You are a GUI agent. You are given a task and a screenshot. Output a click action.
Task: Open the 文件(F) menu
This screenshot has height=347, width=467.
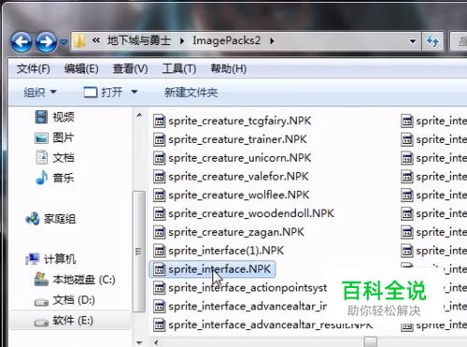tap(33, 68)
